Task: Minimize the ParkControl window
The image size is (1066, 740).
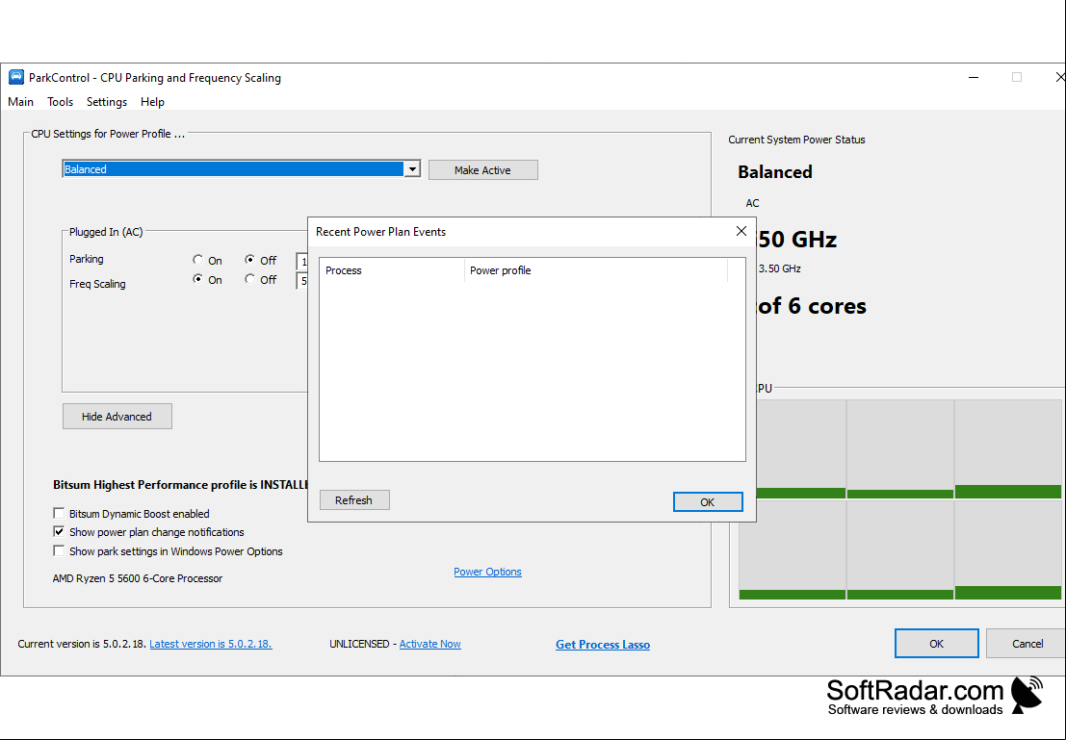Action: 974,78
